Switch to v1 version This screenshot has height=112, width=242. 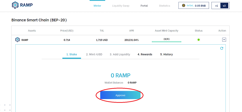216,6
